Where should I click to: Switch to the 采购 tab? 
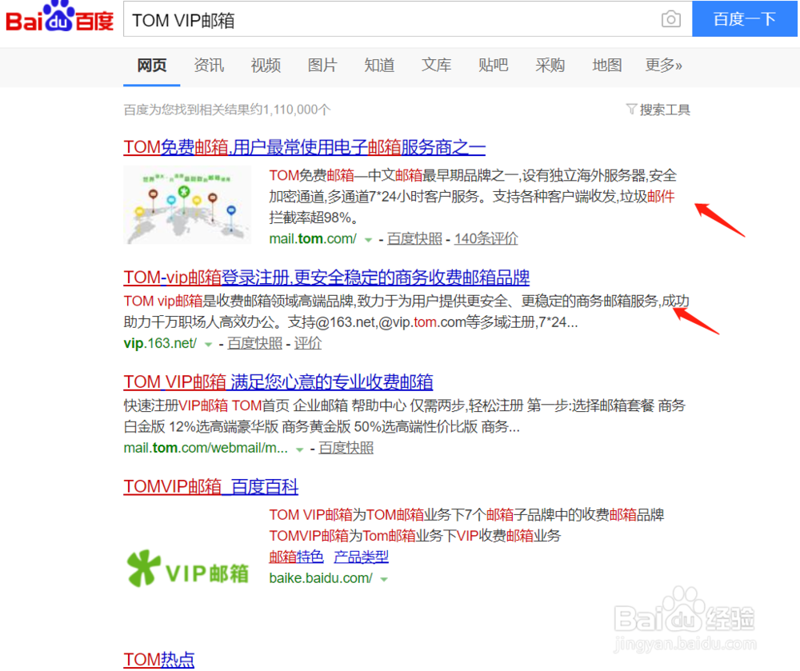coord(550,66)
